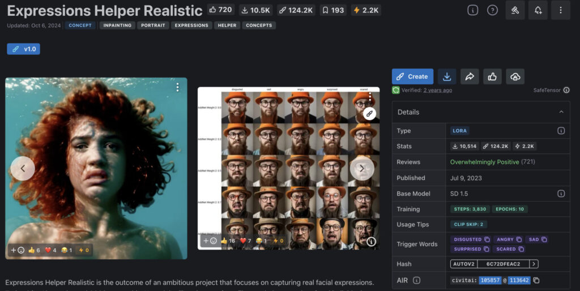The width and height of the screenshot is (580, 291).
Task: Click the PORTRAIT tag
Action: tap(152, 25)
